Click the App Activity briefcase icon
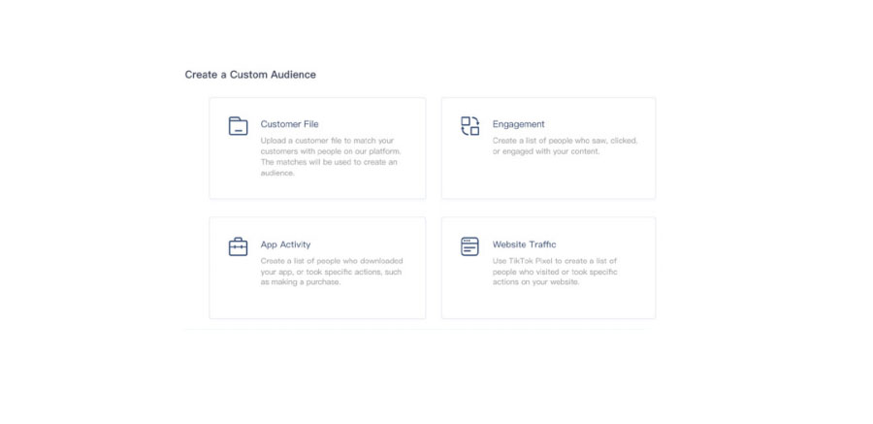This screenshot has width=873, height=424. pos(239,246)
